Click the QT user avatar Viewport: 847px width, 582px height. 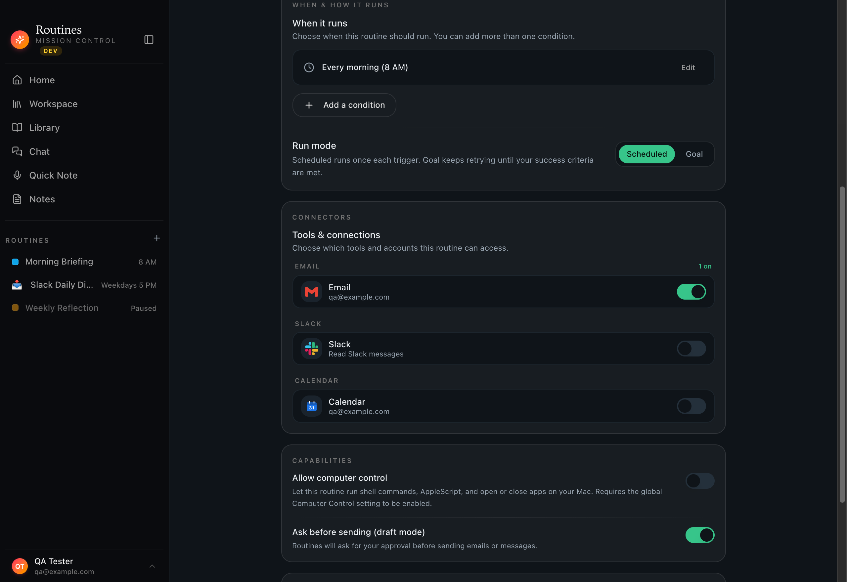(20, 566)
